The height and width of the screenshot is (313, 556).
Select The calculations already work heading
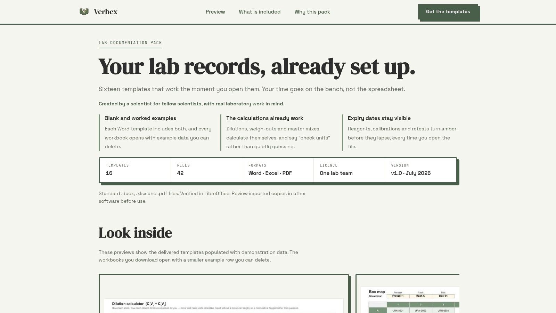(x=265, y=118)
